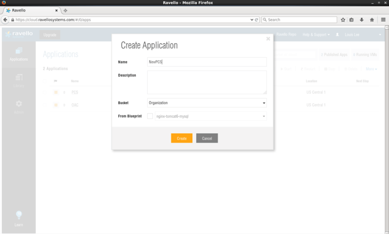The width and height of the screenshot is (389, 234).
Task: Click the orange Create button
Action: point(182,138)
